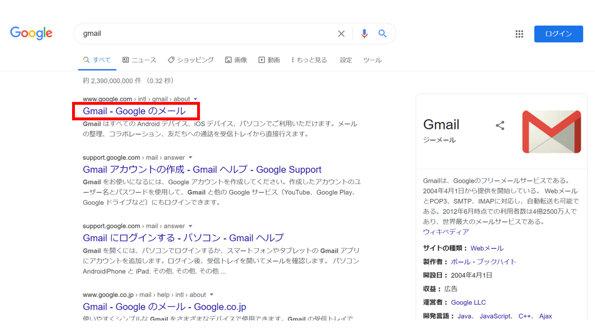The width and height of the screenshot is (595, 334).
Task: Follow the Webメール link
Action: (x=487, y=248)
